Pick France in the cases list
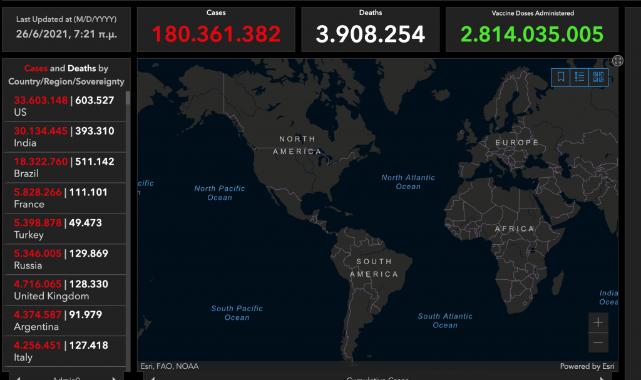The width and height of the screenshot is (641, 380). click(x=64, y=198)
